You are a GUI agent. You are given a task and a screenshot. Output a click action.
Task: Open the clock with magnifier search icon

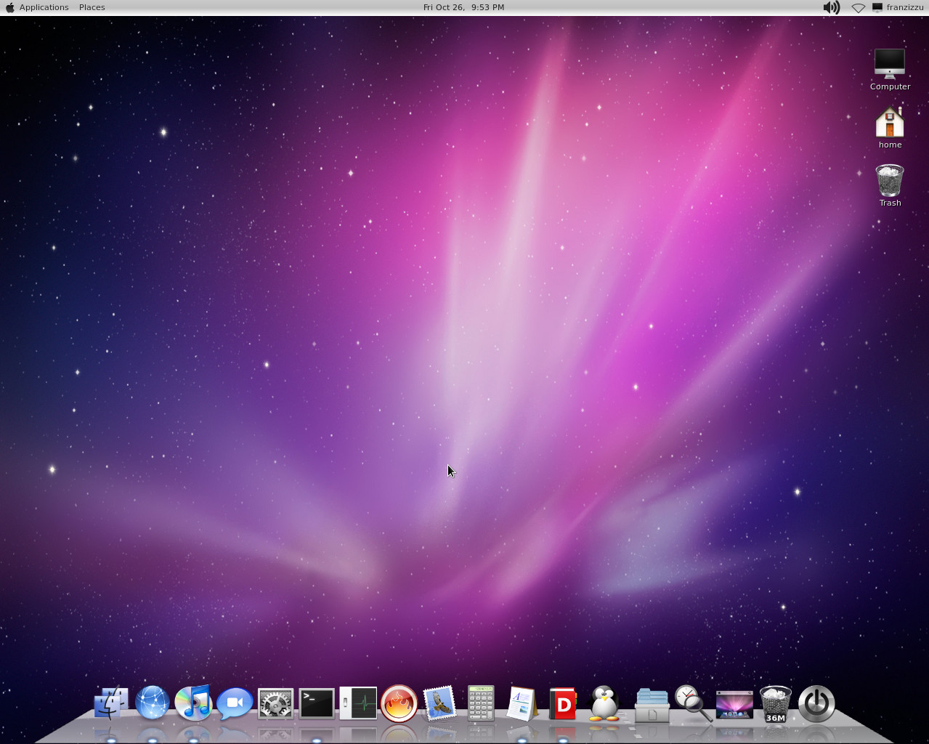[692, 703]
